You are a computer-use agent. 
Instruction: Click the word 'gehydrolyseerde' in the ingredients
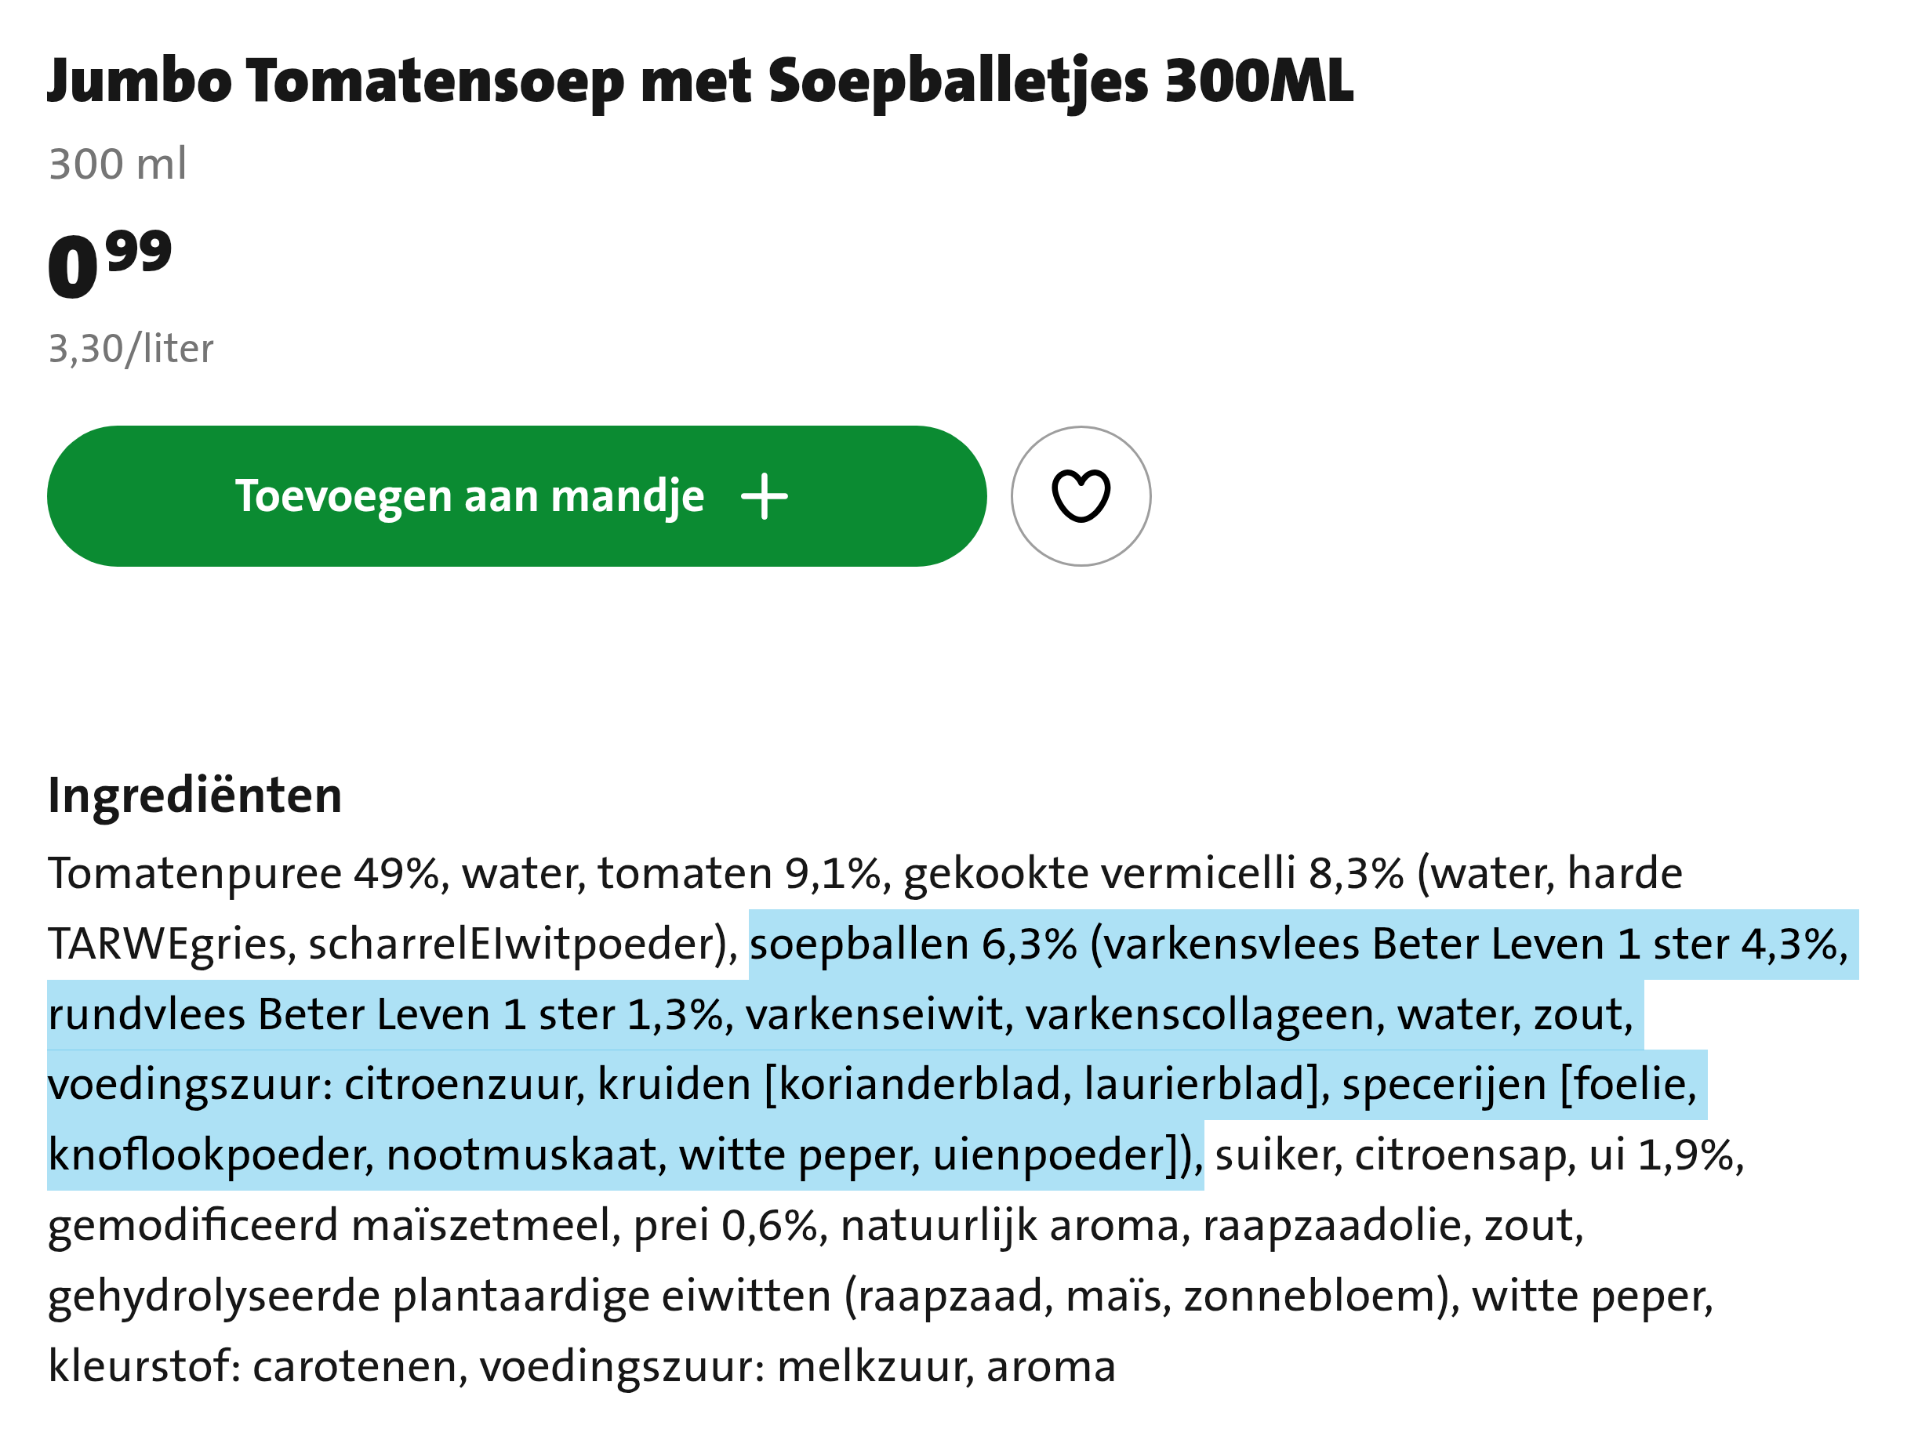tap(213, 1296)
